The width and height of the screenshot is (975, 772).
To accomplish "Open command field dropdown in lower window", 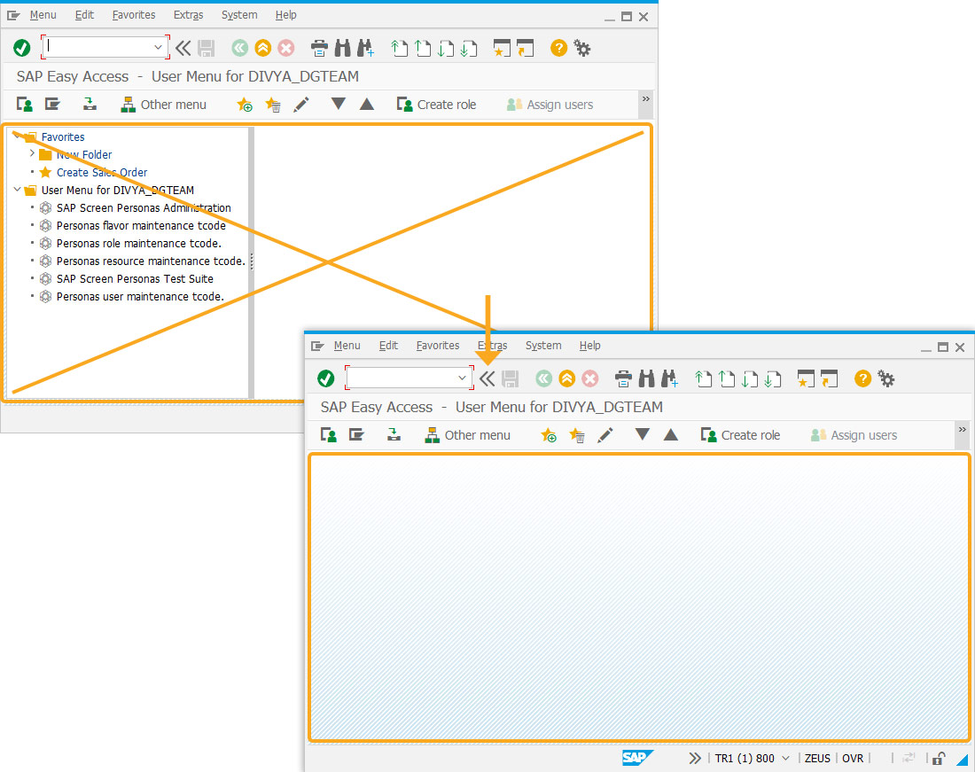I will 462,378.
